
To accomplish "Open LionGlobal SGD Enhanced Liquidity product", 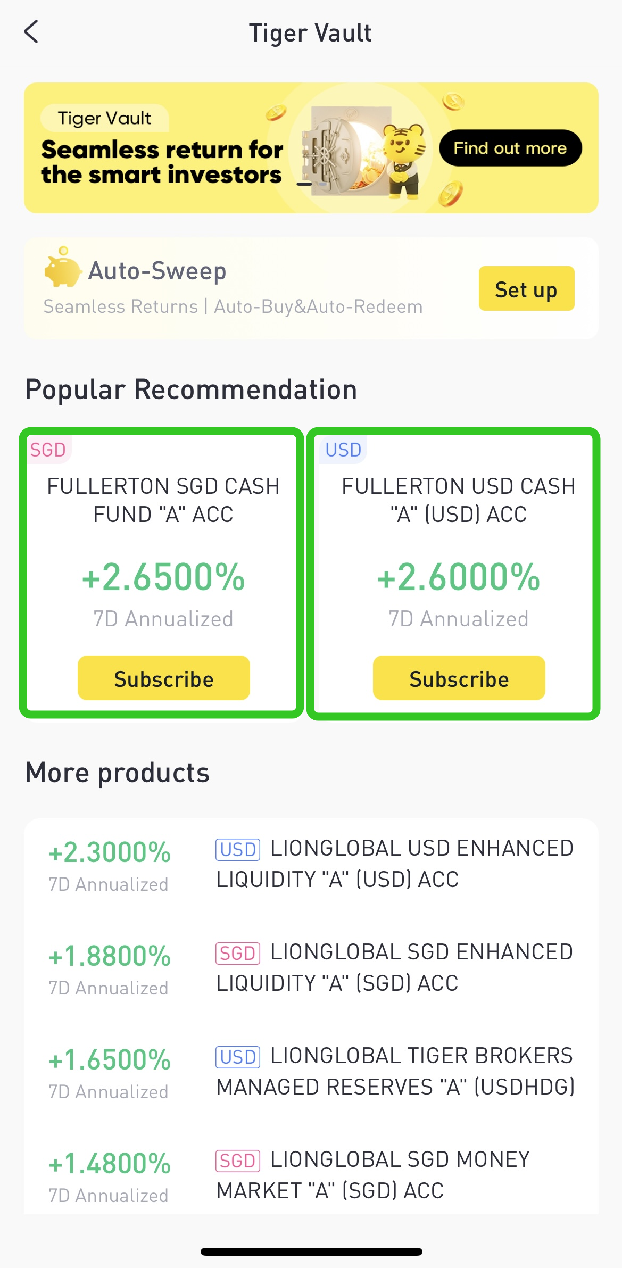I will 394,968.
